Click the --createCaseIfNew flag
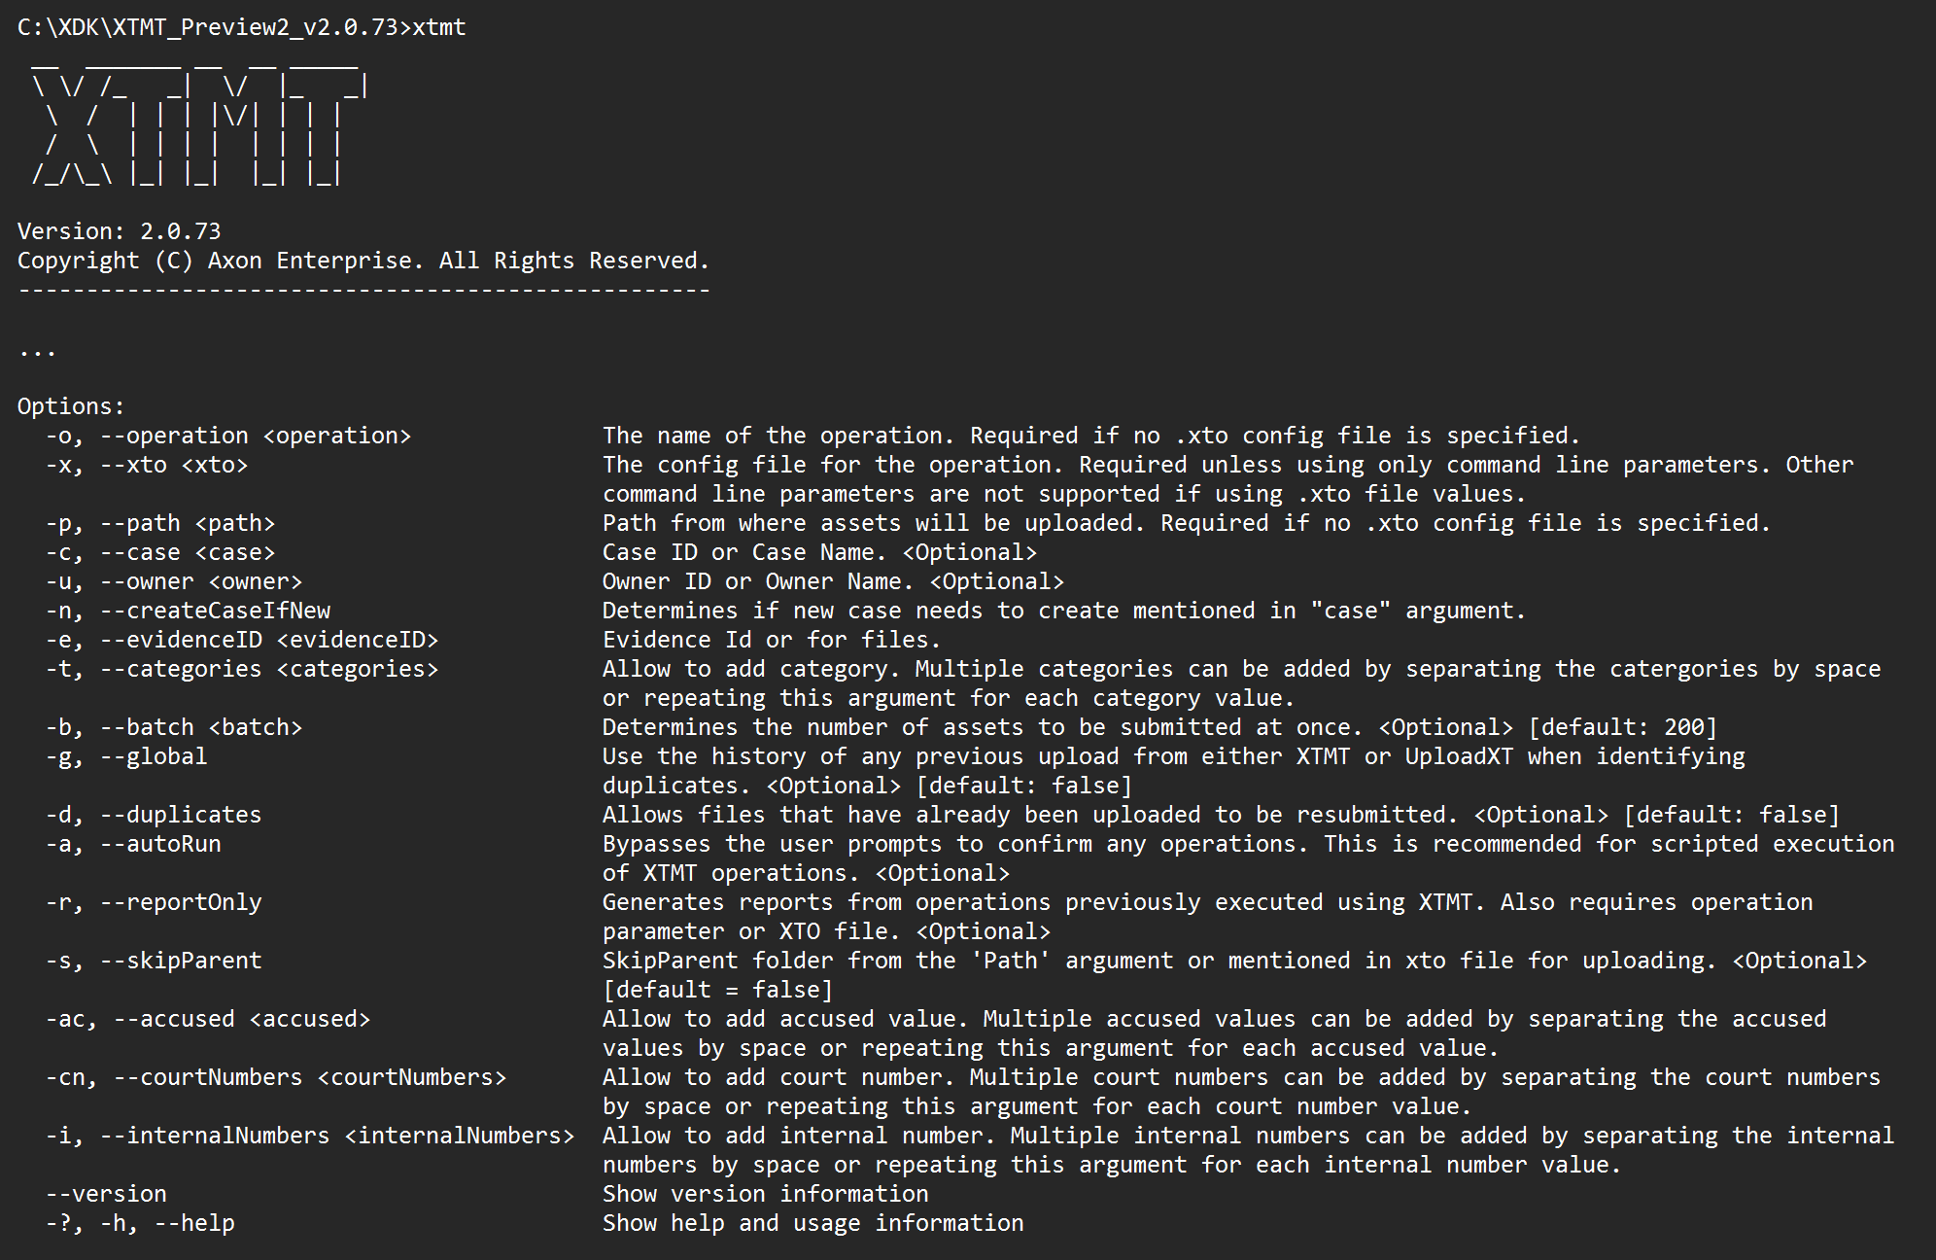Viewport: 1936px width, 1260px height. (x=215, y=611)
